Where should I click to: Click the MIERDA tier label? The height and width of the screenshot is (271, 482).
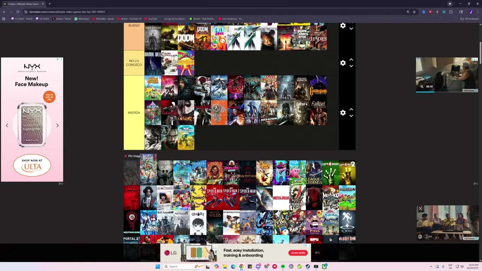pyautogui.click(x=134, y=113)
